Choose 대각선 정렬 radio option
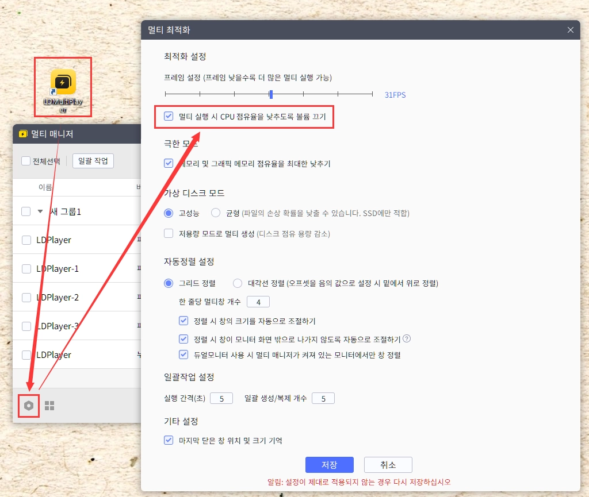The width and height of the screenshot is (589, 497). [x=238, y=283]
